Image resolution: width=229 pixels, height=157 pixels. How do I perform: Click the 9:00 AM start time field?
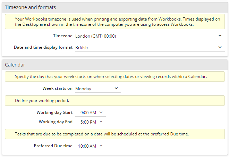pyautogui.click(x=91, y=112)
